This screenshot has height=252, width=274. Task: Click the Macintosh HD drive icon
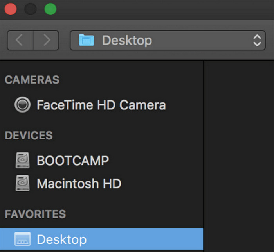22,183
